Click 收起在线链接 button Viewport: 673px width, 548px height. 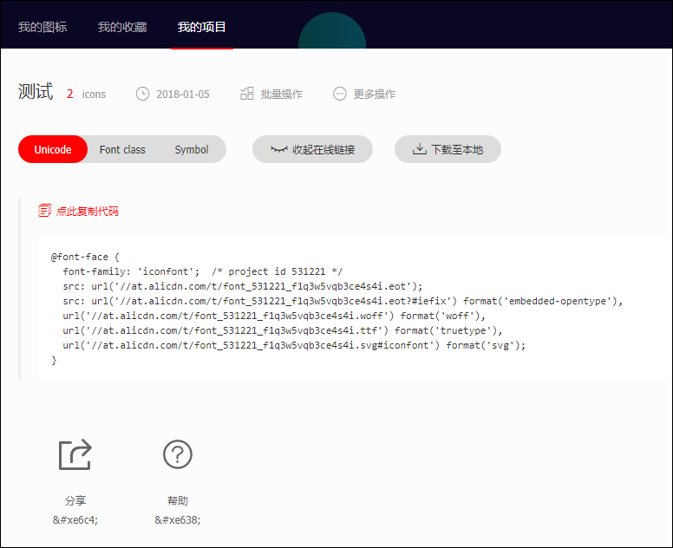coord(312,149)
